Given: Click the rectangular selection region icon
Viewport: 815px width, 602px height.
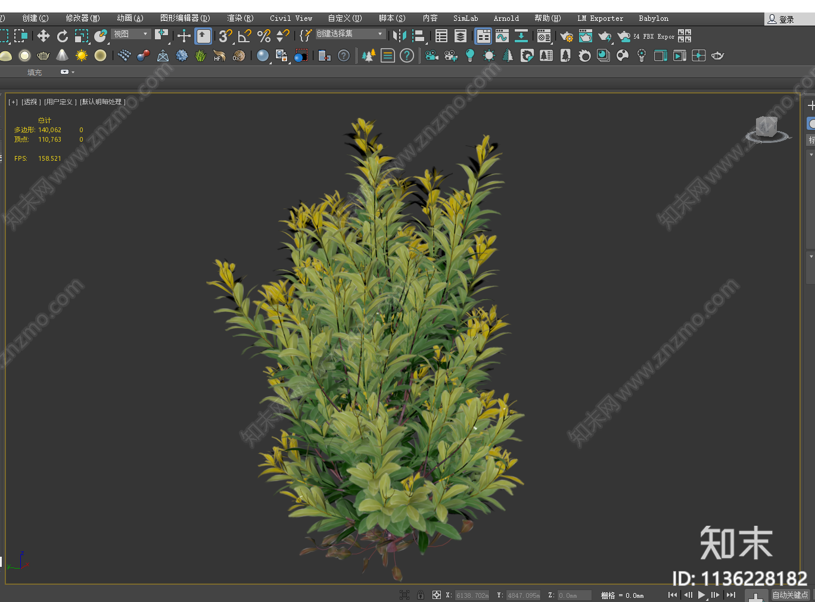Looking at the screenshot, I should click(x=4, y=36).
